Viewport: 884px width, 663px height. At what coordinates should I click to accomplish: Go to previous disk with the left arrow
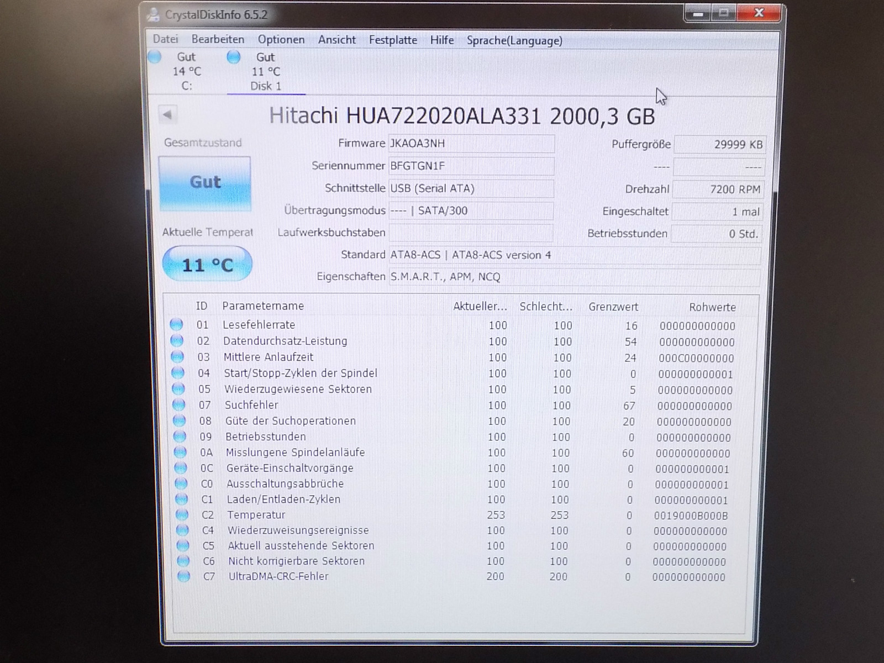coord(167,114)
